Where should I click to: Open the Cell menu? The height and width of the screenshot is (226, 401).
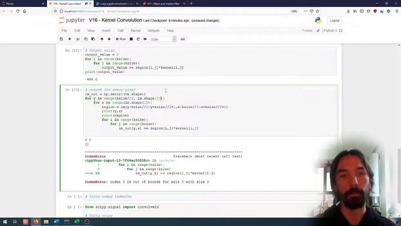pos(120,31)
